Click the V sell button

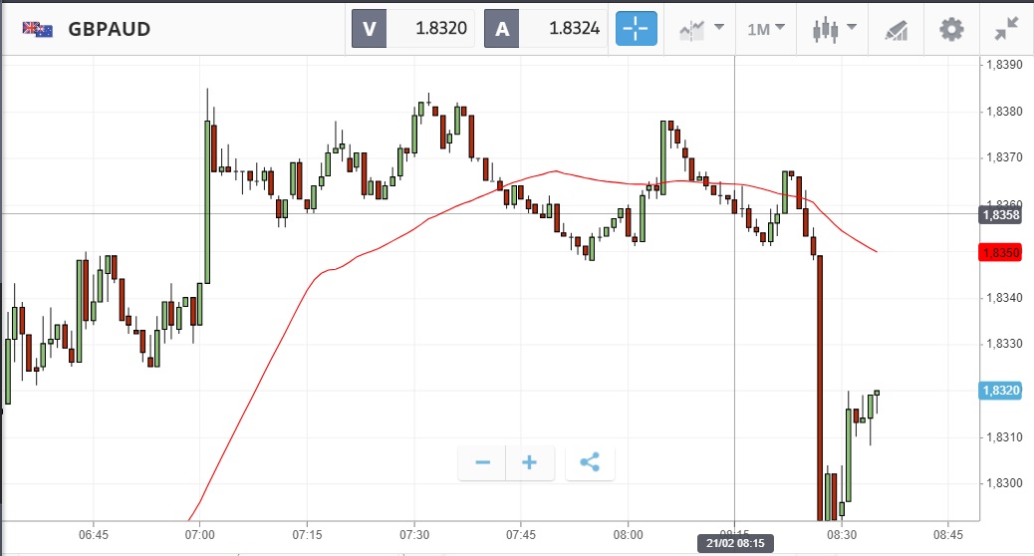(370, 29)
